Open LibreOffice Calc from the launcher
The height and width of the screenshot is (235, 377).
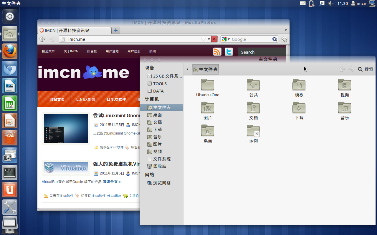coord(10,103)
